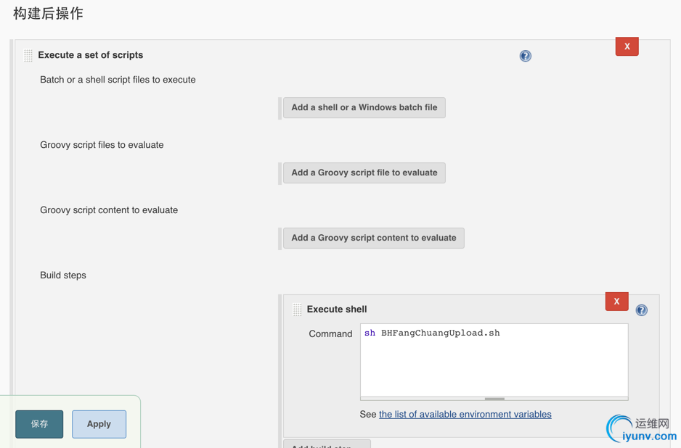Add a Groovy script content to evaluate
Image resolution: width=681 pixels, height=448 pixels.
coord(373,238)
